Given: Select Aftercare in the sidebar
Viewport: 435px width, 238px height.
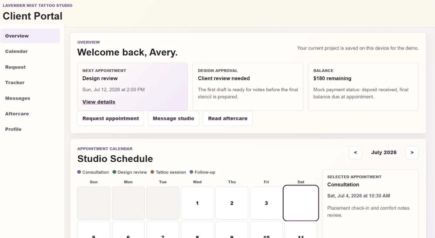Looking at the screenshot, I should click(30, 113).
